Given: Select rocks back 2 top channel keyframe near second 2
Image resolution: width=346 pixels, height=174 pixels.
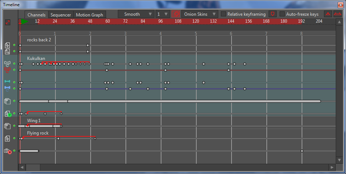Looking at the screenshot, I should [x=88, y=45].
